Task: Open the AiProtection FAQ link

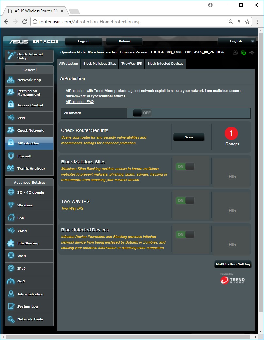Action: point(79,102)
